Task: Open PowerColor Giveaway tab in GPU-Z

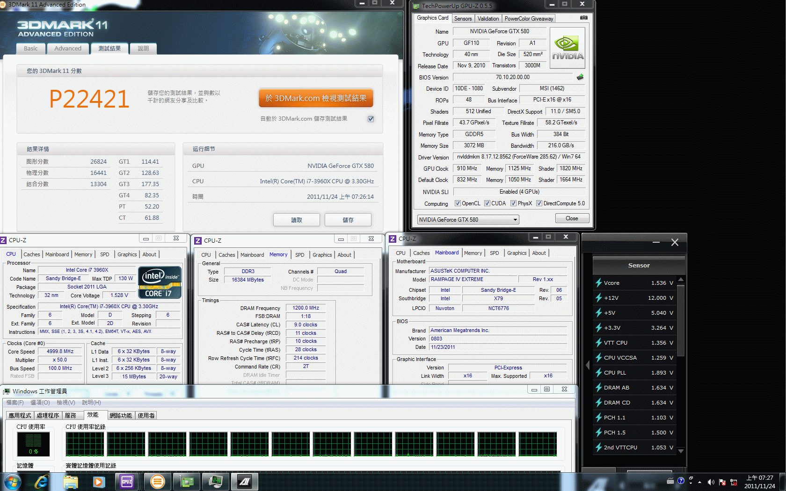Action: coord(529,19)
